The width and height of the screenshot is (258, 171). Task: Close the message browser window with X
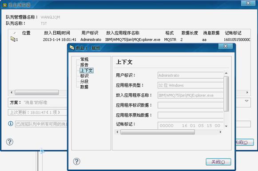(x=248, y=3)
